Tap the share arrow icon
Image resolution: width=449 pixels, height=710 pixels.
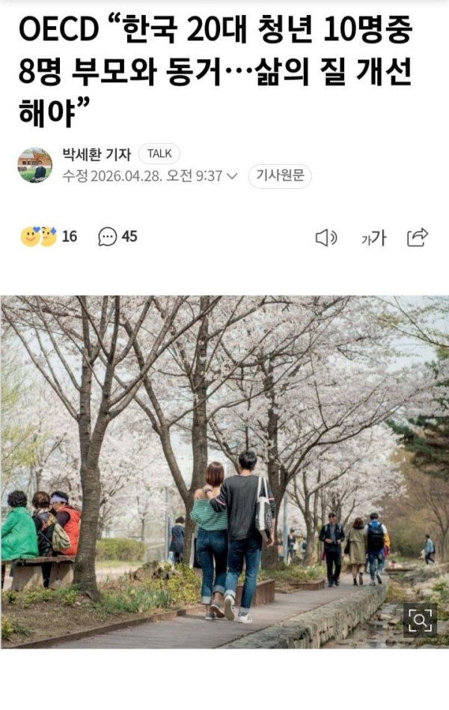(x=418, y=237)
